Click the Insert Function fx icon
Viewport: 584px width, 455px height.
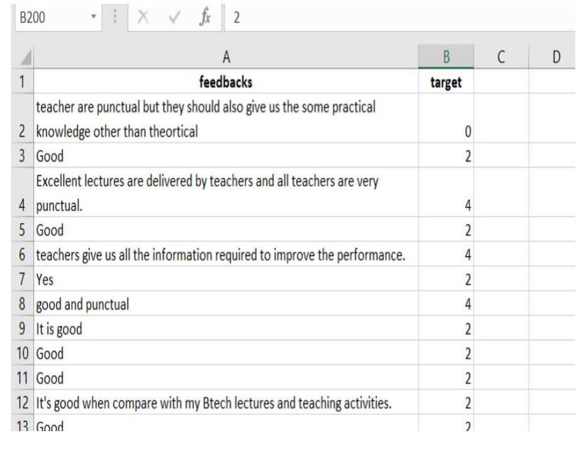pyautogui.click(x=205, y=18)
